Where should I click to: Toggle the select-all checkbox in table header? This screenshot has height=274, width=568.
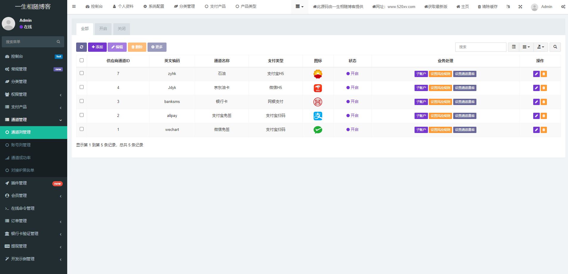click(81, 60)
